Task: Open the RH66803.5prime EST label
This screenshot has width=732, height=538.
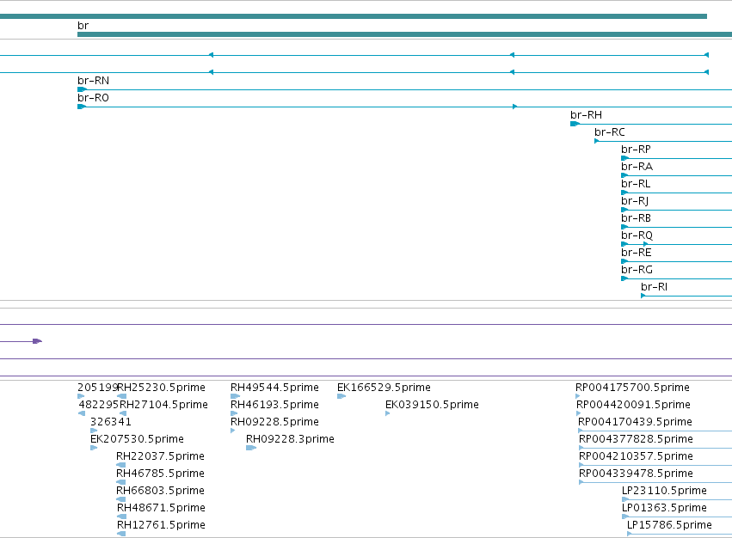Action: coord(160,491)
